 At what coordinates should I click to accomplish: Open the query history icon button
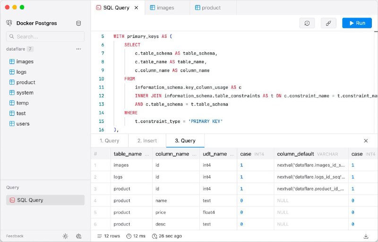click(x=307, y=23)
